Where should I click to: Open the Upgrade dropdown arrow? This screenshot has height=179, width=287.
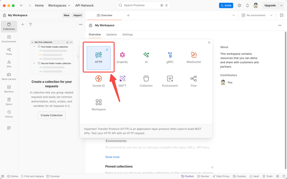[x=281, y=6]
